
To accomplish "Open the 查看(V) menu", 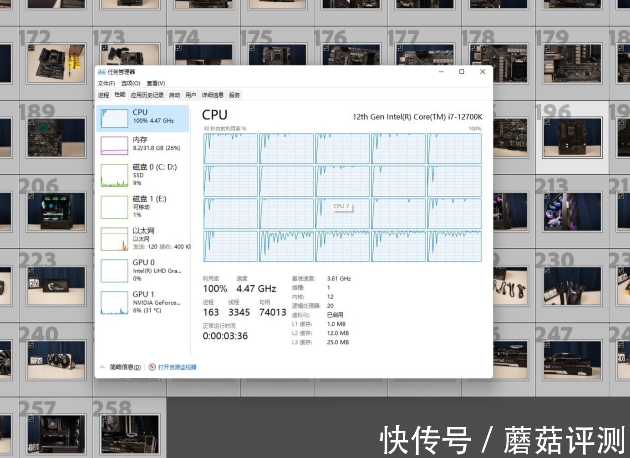I will [156, 83].
